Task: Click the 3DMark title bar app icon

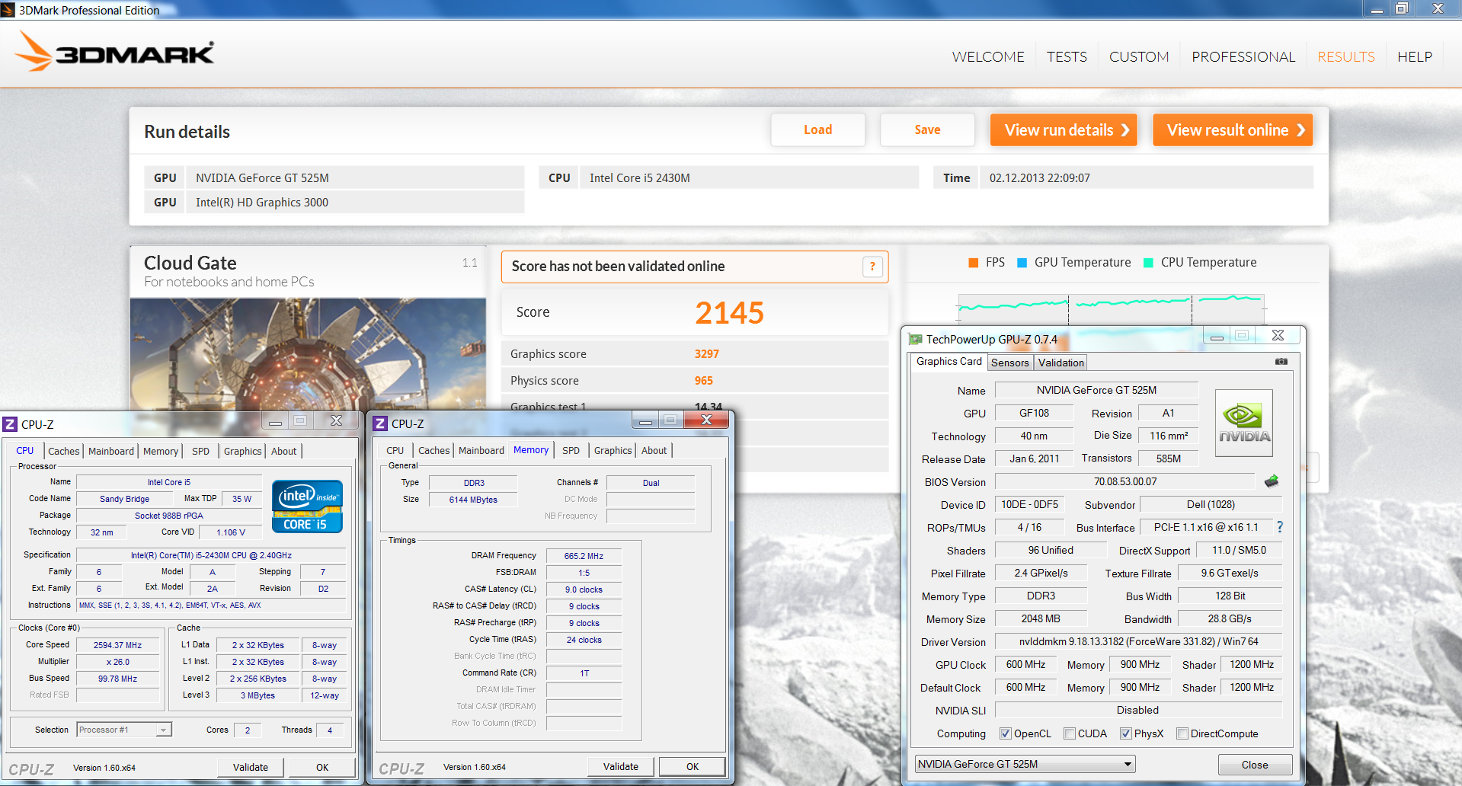Action: (x=8, y=10)
